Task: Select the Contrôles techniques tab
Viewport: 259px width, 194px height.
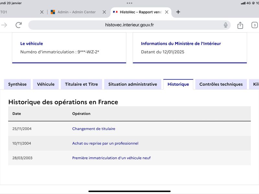Action: coord(221,84)
